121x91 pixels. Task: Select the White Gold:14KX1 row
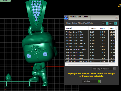click(x=90, y=58)
